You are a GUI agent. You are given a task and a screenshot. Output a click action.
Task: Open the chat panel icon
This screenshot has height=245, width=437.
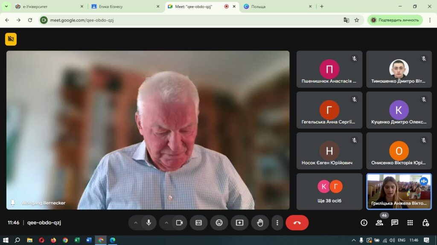[x=395, y=222]
